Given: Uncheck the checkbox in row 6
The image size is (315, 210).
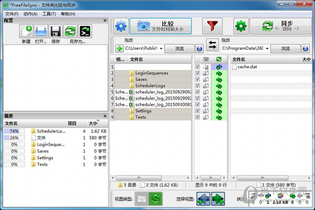Looking at the screenshot, I should [198, 98].
